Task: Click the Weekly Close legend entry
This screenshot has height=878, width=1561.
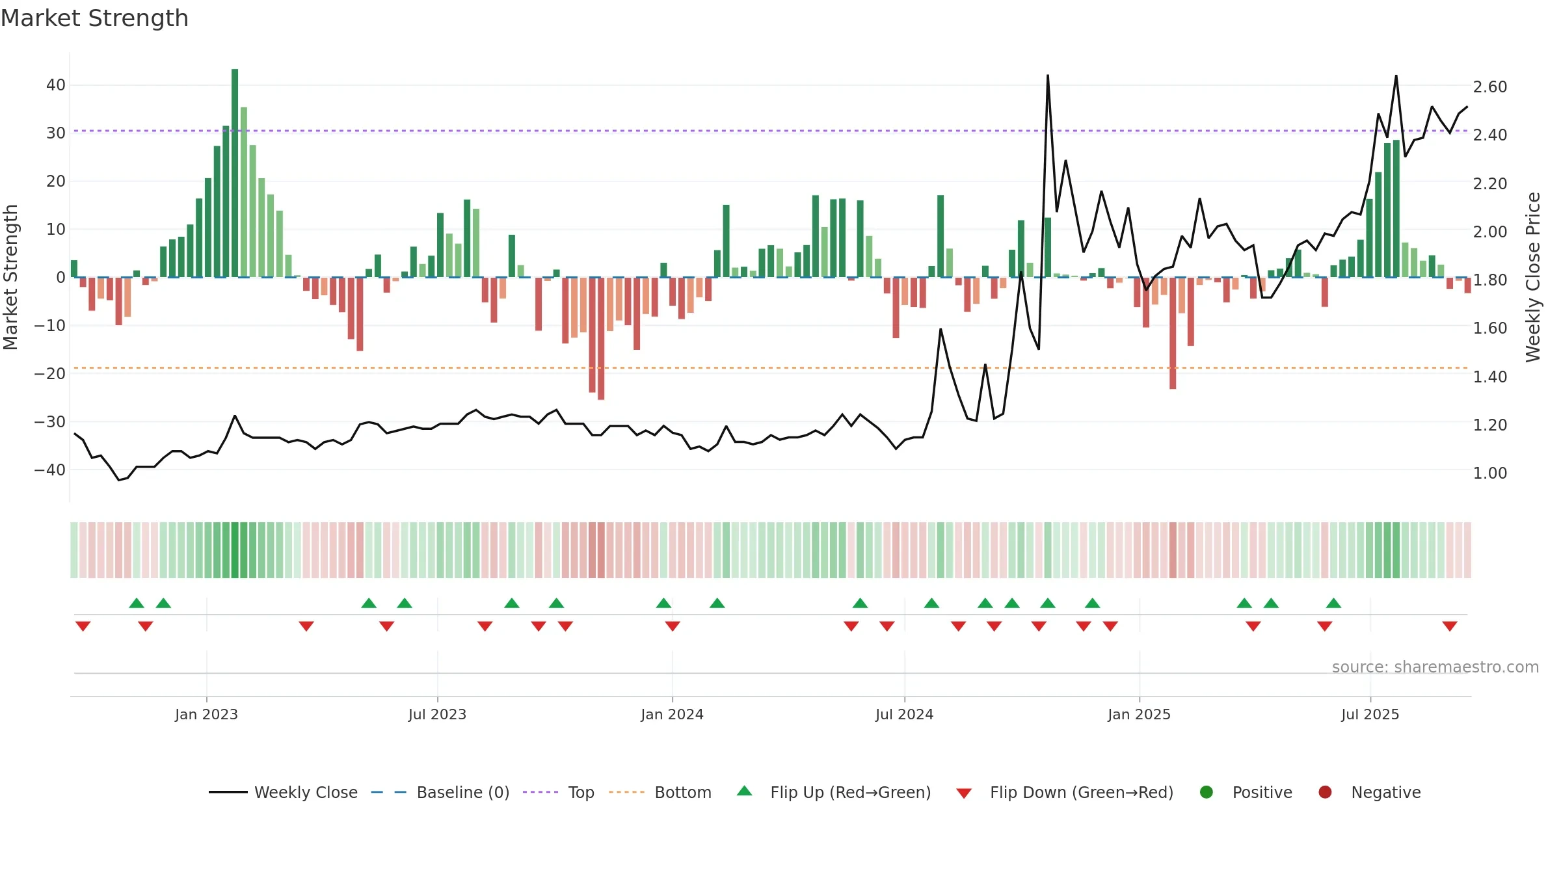Action: click(284, 792)
